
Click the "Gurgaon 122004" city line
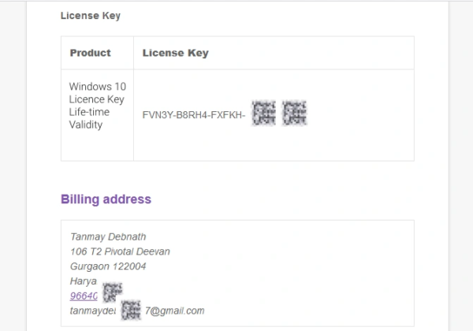[x=108, y=266]
